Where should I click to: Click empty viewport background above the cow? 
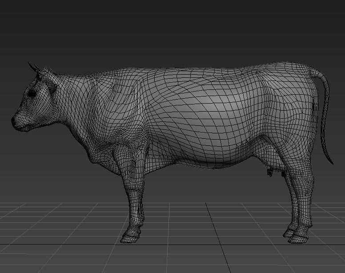[x=178, y=27]
